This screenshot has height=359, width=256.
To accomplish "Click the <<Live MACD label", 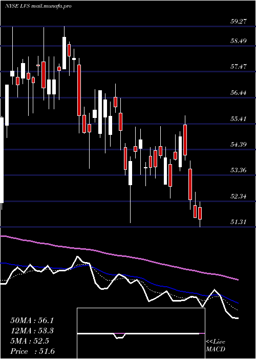I will click(x=216, y=346).
